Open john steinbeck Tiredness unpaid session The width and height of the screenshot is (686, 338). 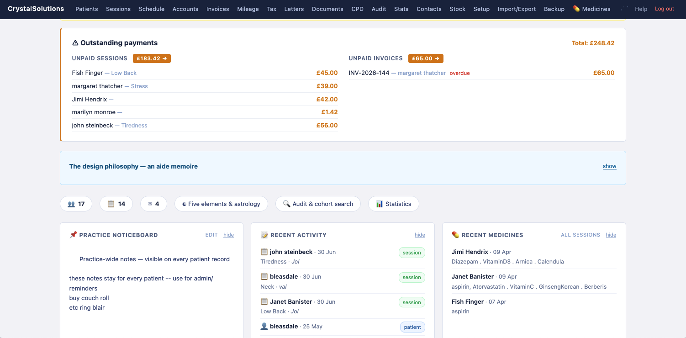(205, 125)
